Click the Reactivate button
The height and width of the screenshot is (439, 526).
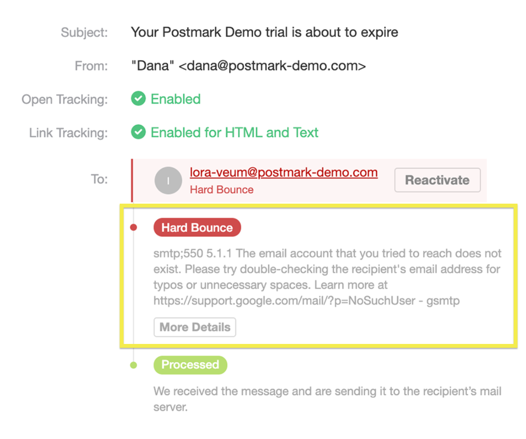437,180
